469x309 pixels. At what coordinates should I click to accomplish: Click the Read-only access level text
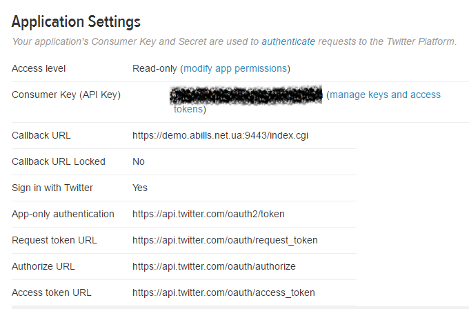(x=154, y=68)
